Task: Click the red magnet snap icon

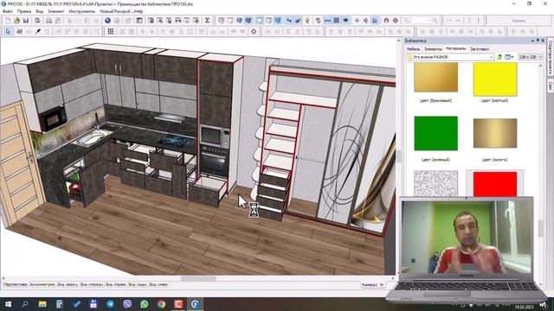Action: click(386, 21)
